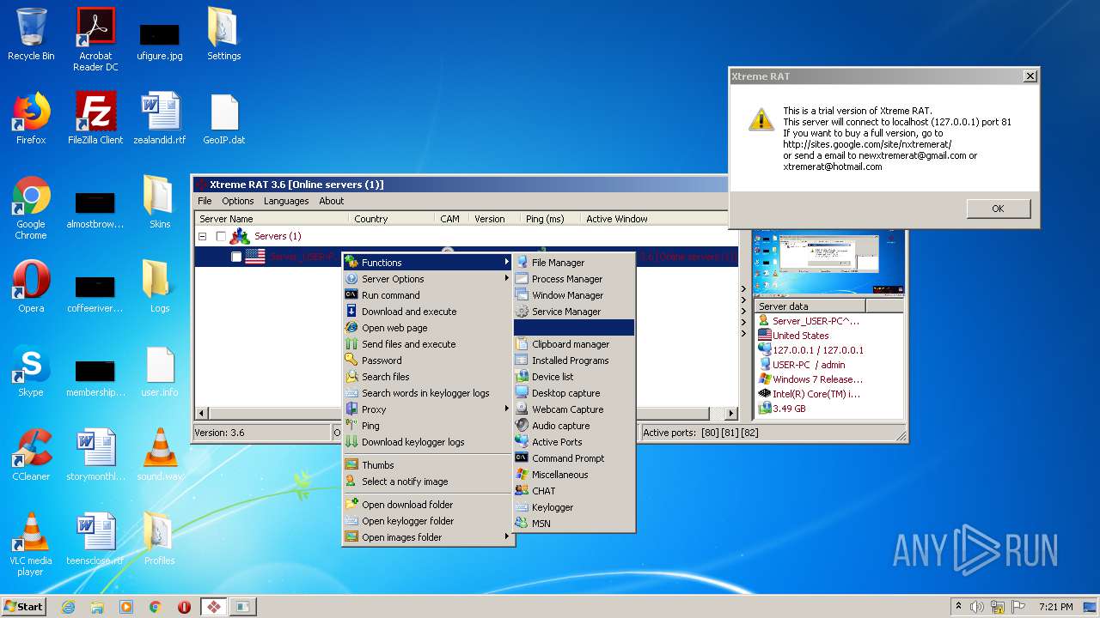Open FileZilla Client desktop shortcut

tap(95, 118)
